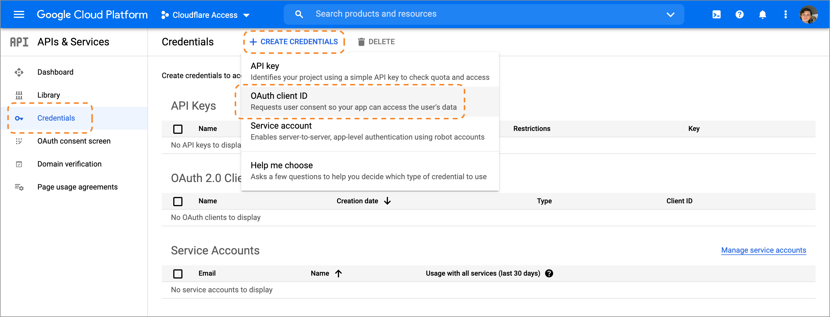Open the notifications bell
Viewport: 830px width, 317px height.
point(763,14)
